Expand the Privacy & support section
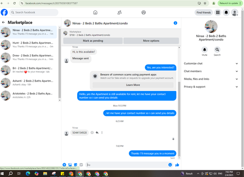 pyautogui.click(x=211, y=87)
